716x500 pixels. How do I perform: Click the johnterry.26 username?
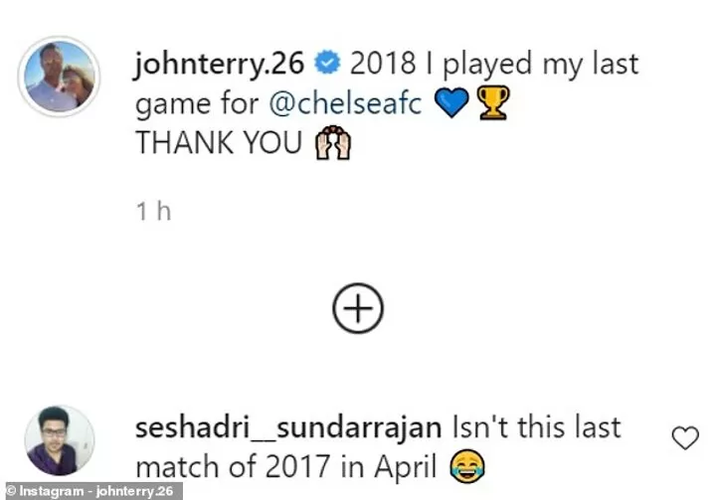pos(219,63)
